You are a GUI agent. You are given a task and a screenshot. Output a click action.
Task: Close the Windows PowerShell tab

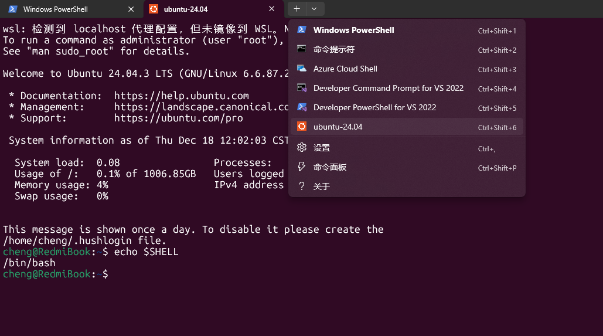130,9
